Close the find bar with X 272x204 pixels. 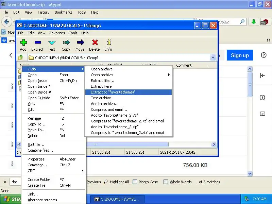coord(5,182)
